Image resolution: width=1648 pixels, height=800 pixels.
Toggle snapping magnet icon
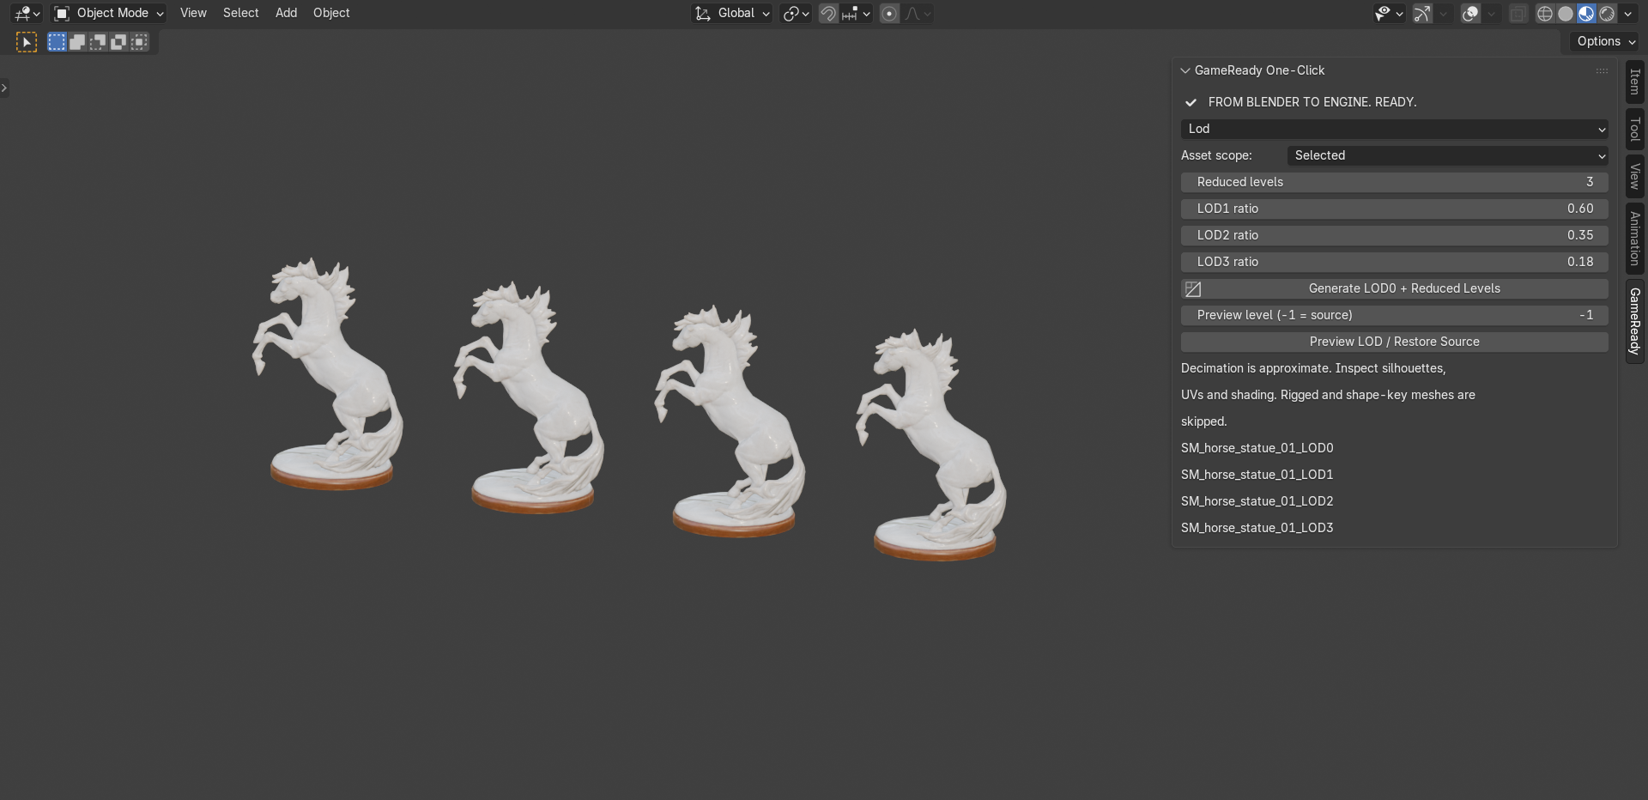pyautogui.click(x=828, y=14)
